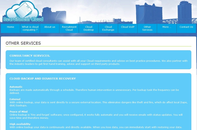Open the Cloud VoIP page
The height and width of the screenshot is (130, 197).
(128, 28)
